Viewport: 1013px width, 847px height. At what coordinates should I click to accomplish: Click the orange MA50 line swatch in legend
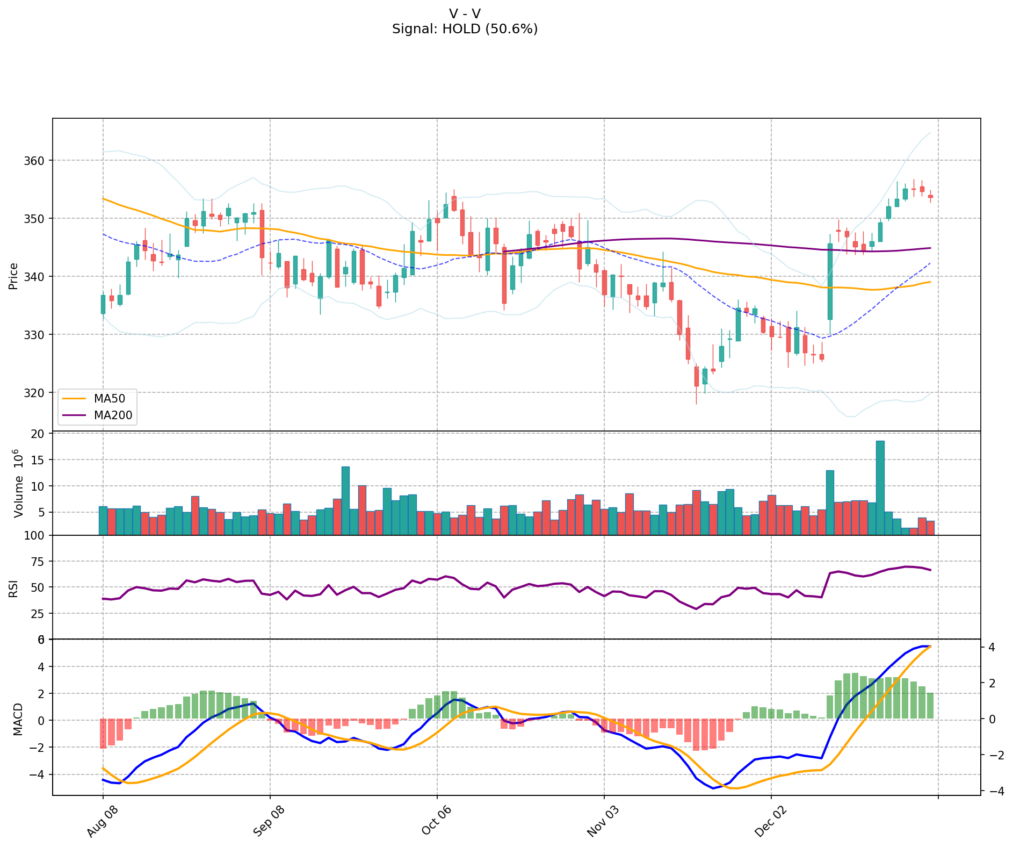[74, 399]
